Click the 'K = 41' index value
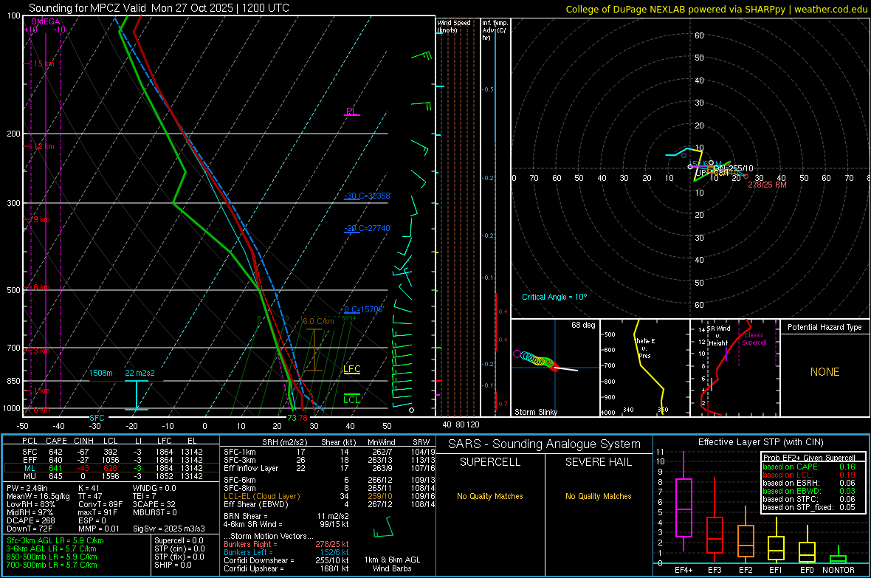 click(x=89, y=488)
